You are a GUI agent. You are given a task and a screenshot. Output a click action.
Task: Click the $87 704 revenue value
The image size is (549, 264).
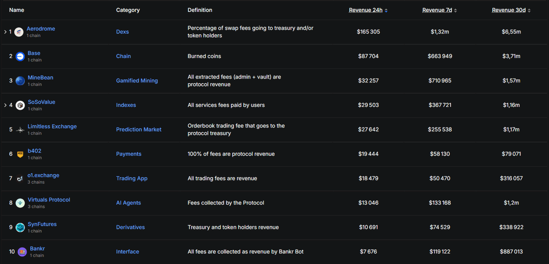pos(368,56)
